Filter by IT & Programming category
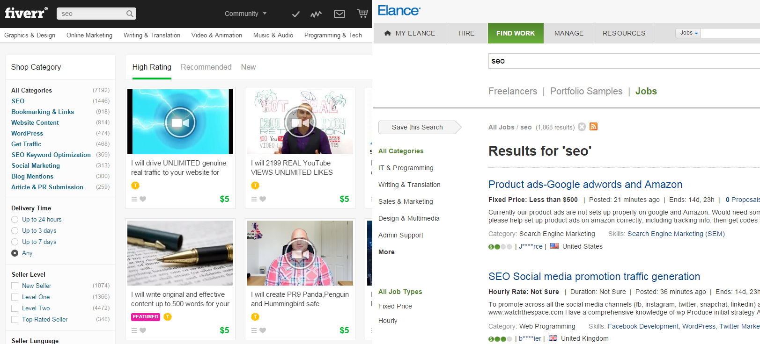 point(406,168)
